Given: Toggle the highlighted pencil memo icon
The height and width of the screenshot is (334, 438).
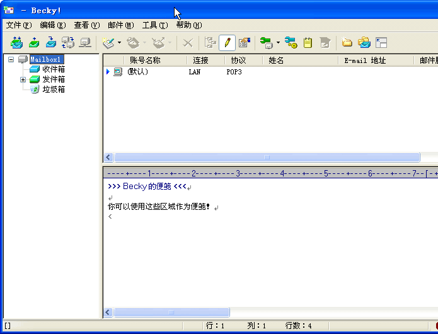Looking at the screenshot, I should click(x=227, y=43).
